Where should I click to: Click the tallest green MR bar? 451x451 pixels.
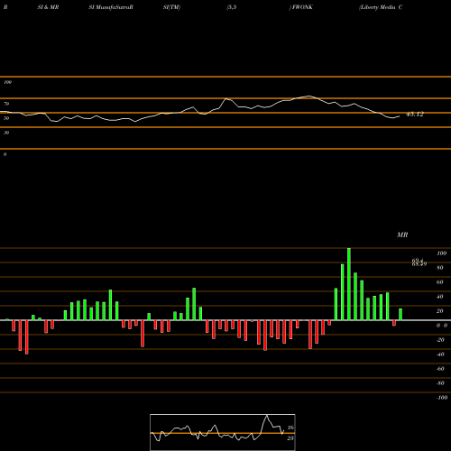coord(349,284)
